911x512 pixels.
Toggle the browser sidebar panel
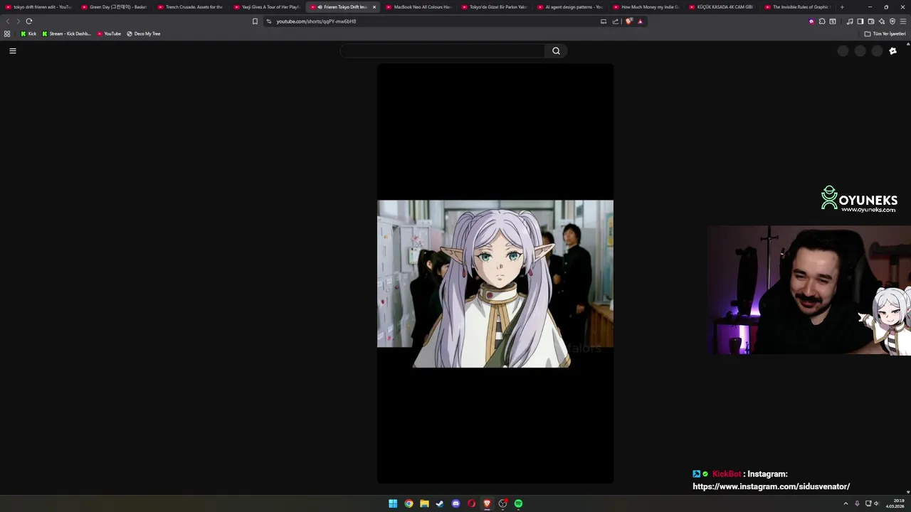pyautogui.click(x=860, y=21)
